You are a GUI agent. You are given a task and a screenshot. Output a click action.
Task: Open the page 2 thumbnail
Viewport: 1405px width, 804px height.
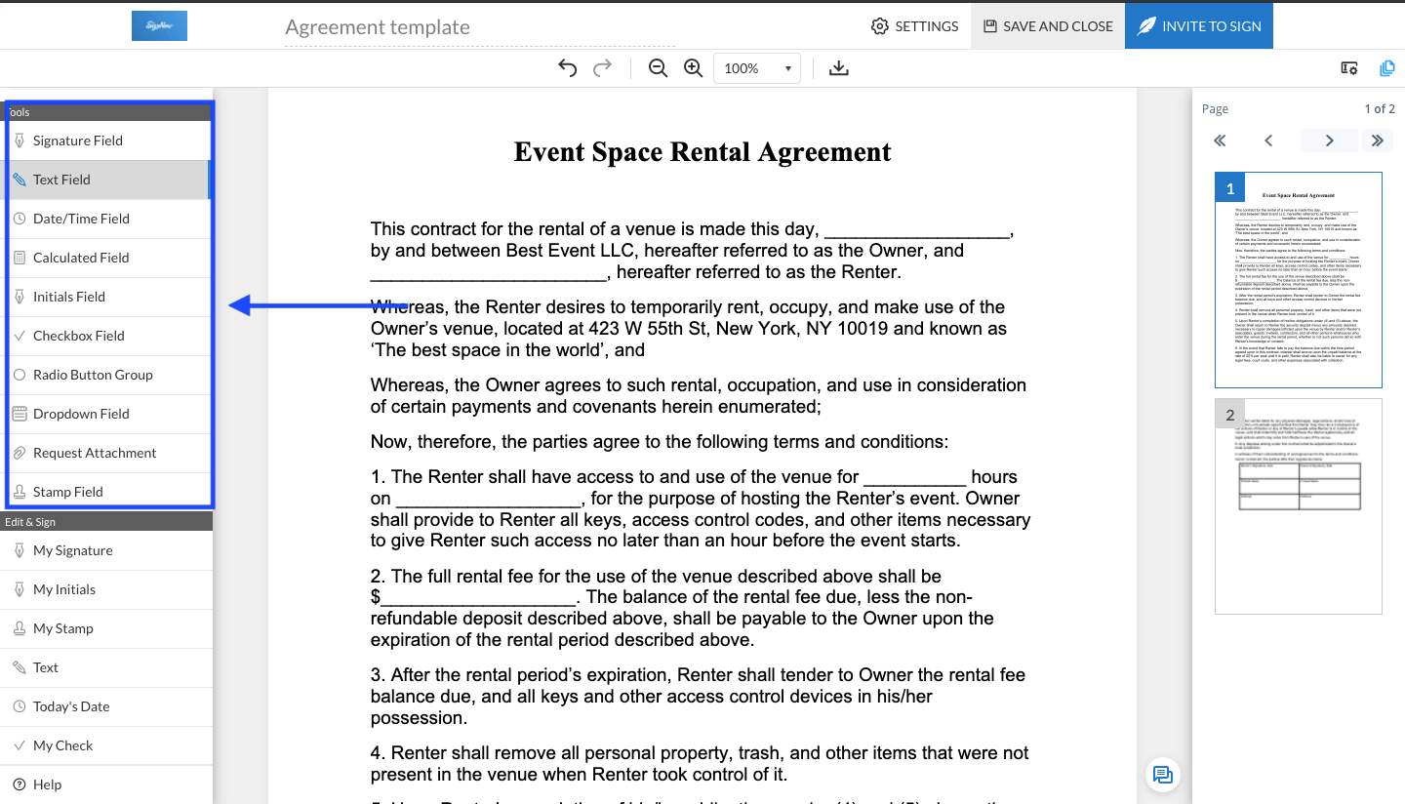point(1298,506)
